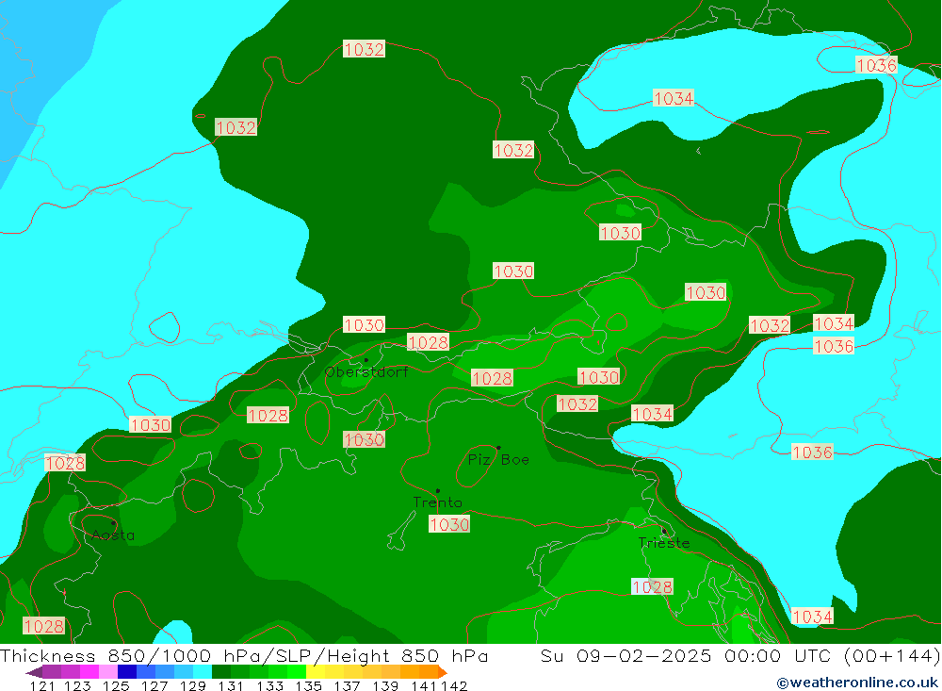Click the 1030 isobar label above Oberstdorf
Screen dimensions: 942x691
tap(364, 324)
